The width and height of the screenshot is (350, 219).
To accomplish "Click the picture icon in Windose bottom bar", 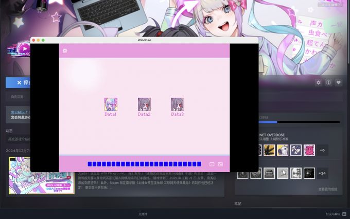I will (220, 164).
